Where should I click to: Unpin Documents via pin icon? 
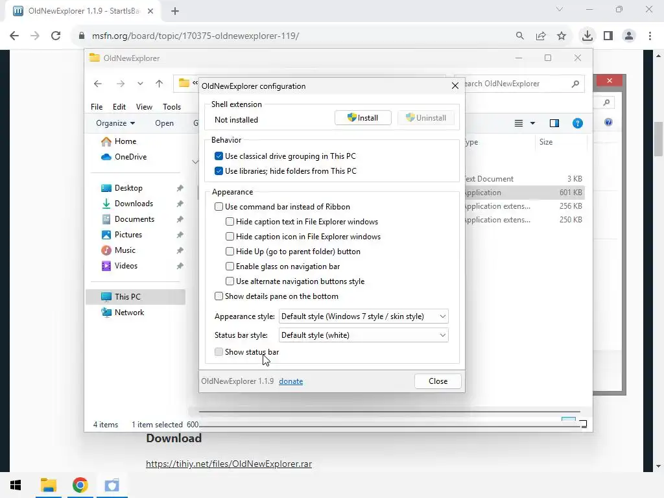(x=180, y=219)
